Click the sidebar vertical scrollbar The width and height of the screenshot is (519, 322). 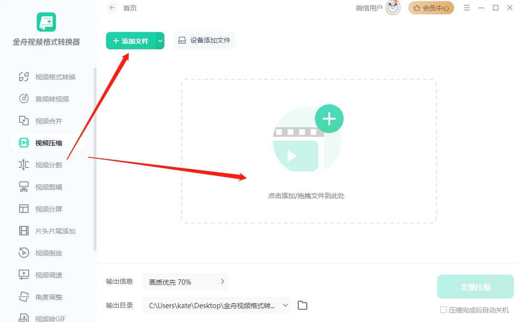click(95, 159)
